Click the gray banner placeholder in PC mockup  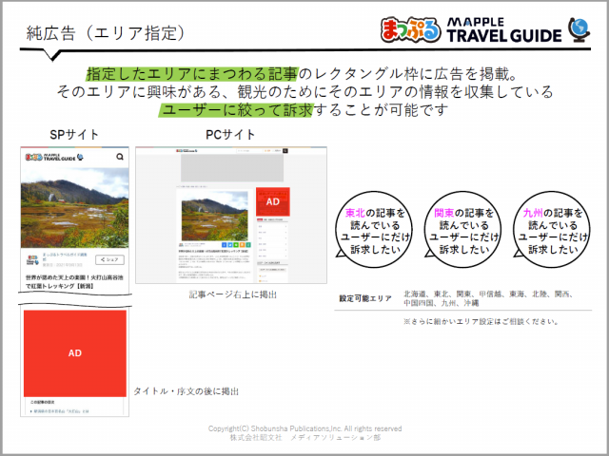coord(232,168)
